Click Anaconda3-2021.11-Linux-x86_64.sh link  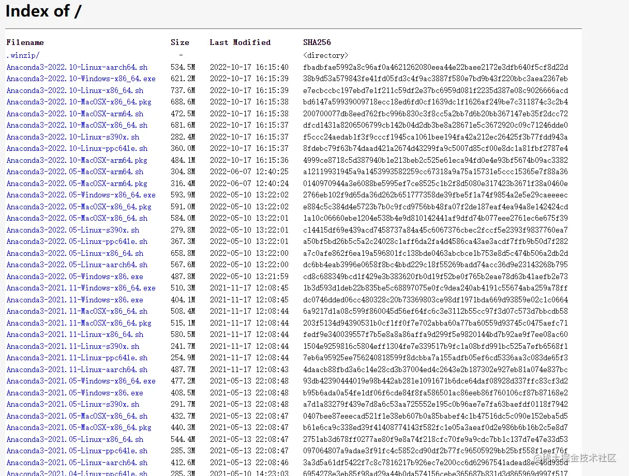75,334
